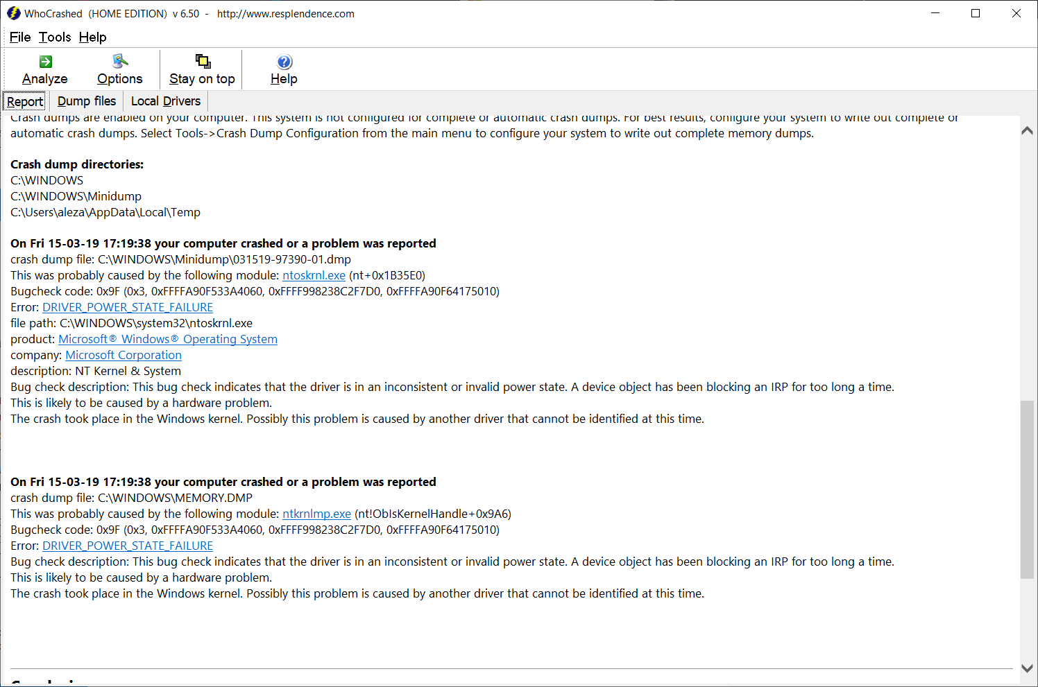Click the Analyze label in toolbar
Viewport: 1038px width, 687px height.
point(45,79)
